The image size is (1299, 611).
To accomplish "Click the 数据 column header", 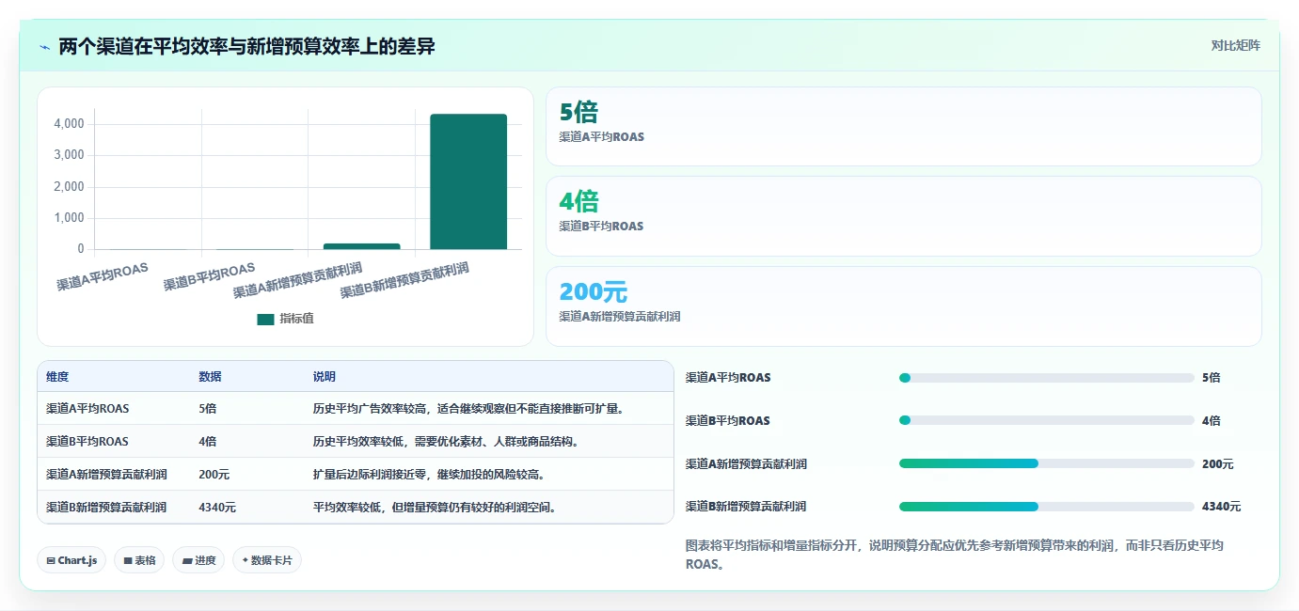I will [x=210, y=377].
